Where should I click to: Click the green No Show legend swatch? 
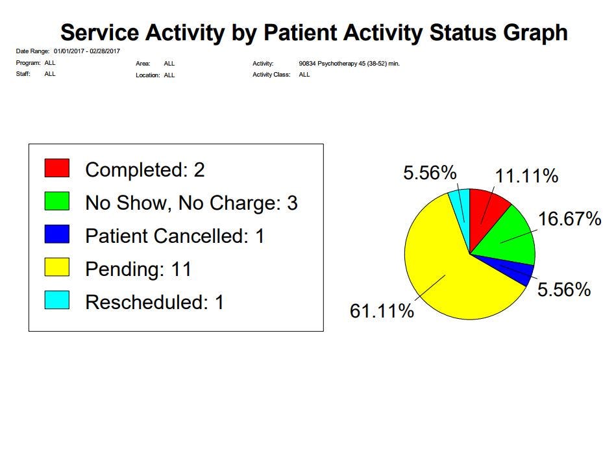coord(56,201)
